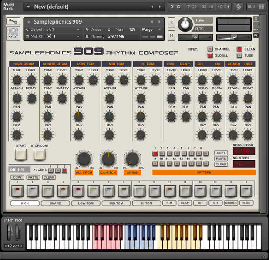Toggle Accent level 1 button

[x=50, y=170]
